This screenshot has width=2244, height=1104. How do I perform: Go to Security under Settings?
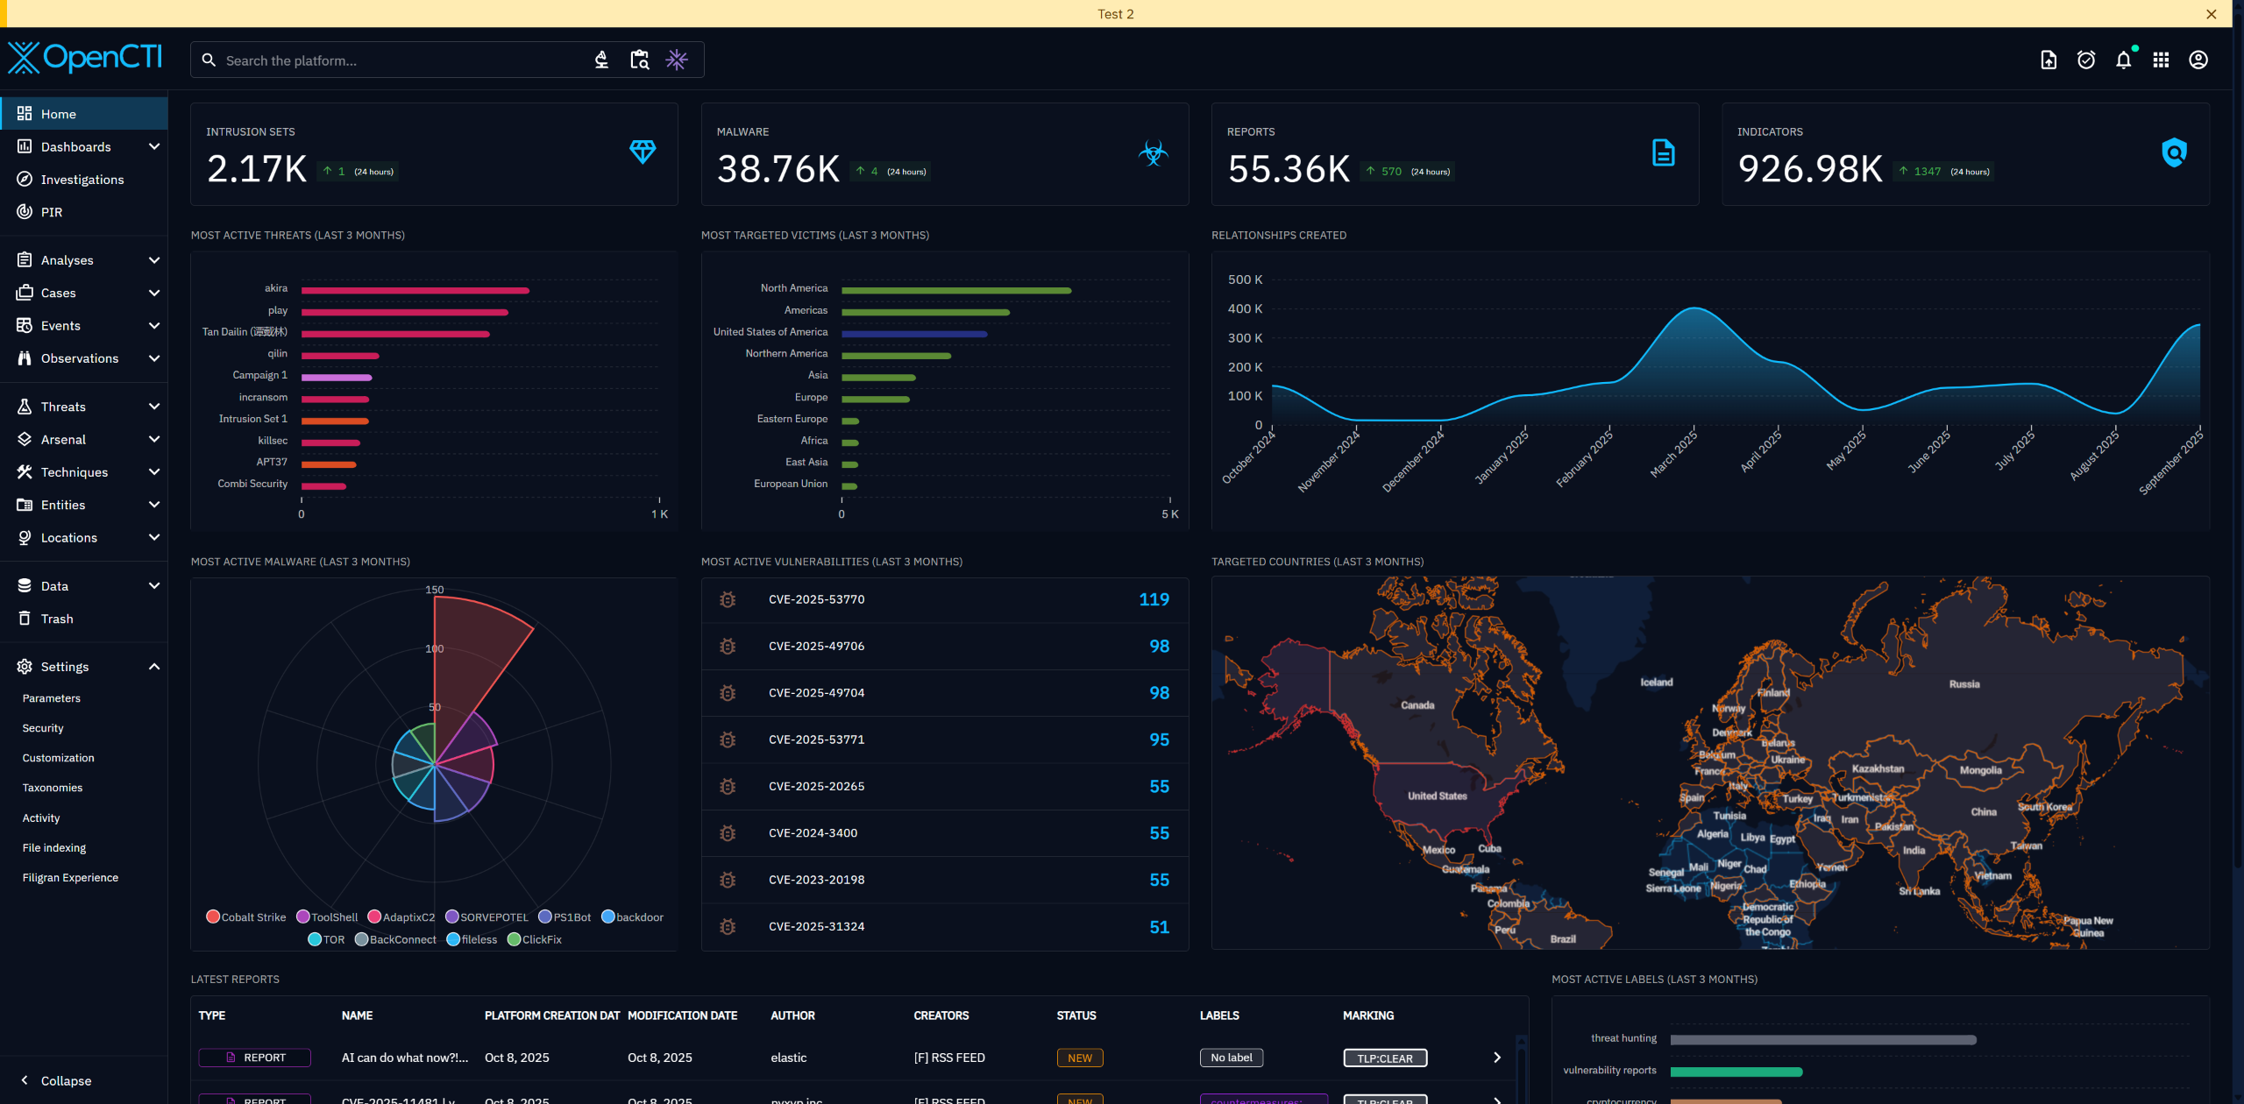click(x=43, y=728)
